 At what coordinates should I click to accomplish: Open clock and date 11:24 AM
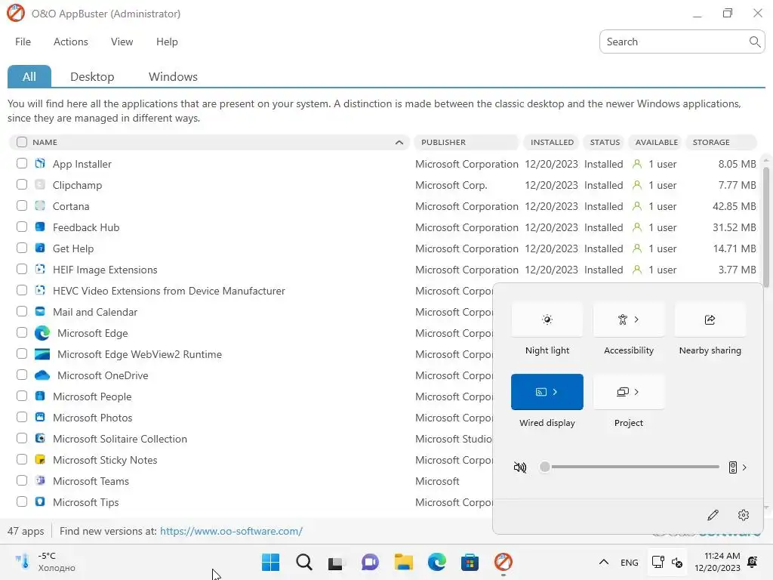tap(718, 562)
